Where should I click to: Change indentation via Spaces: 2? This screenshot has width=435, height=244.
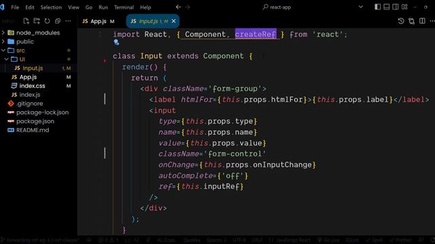click(217, 240)
